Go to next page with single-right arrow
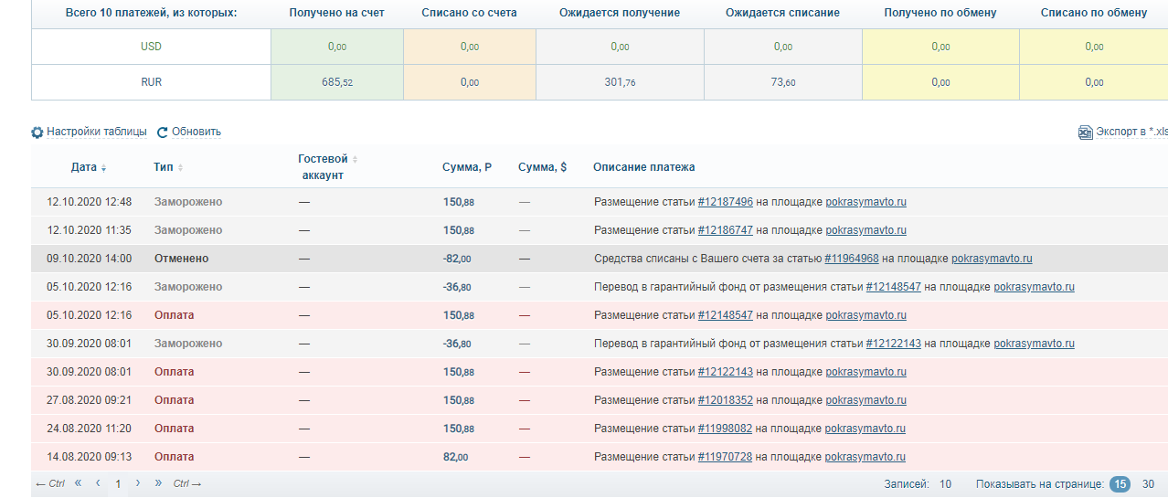Viewport: 1168px width, 498px height. point(138,482)
